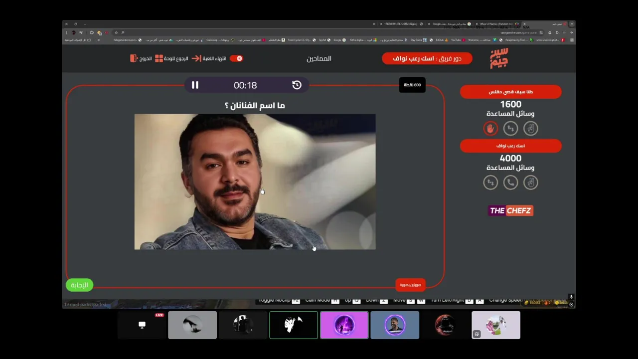Select the blue-background participant tile with face
This screenshot has width=638, height=359.
click(x=395, y=325)
